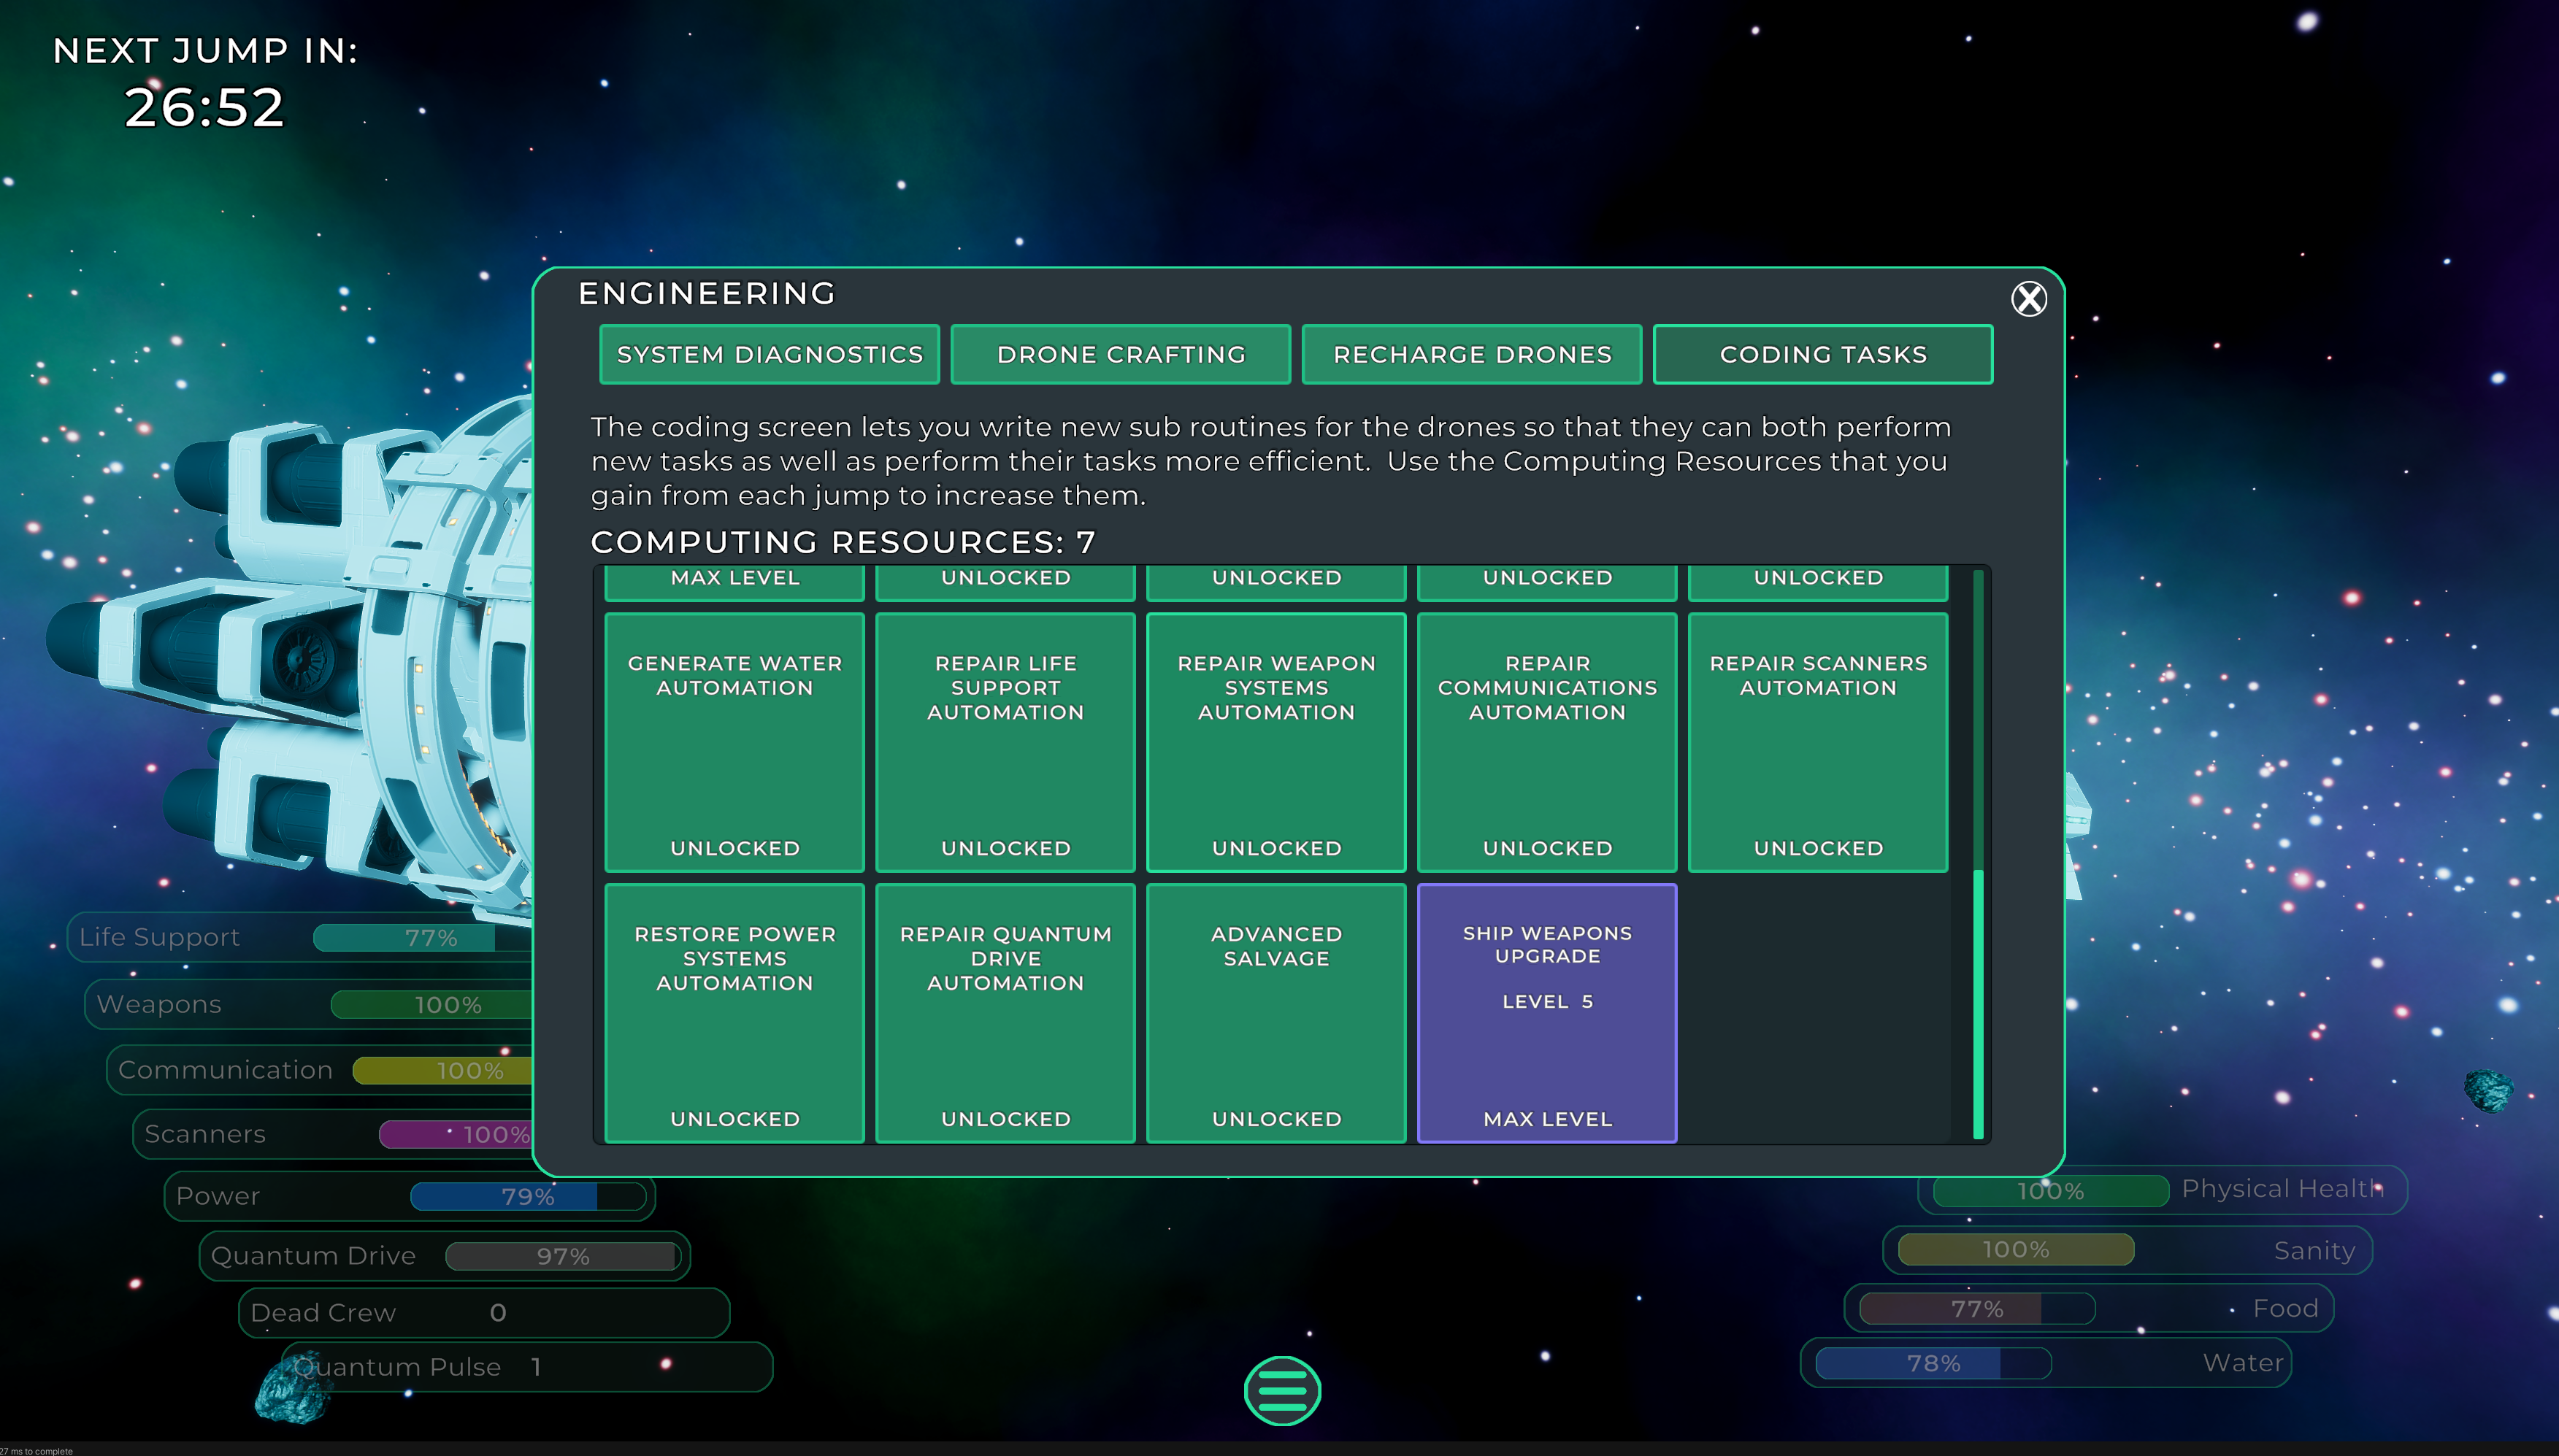Open the round hamburger menu icon

[x=1283, y=1390]
